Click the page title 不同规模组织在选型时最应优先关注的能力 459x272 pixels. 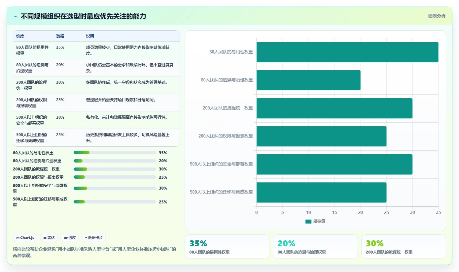point(83,16)
